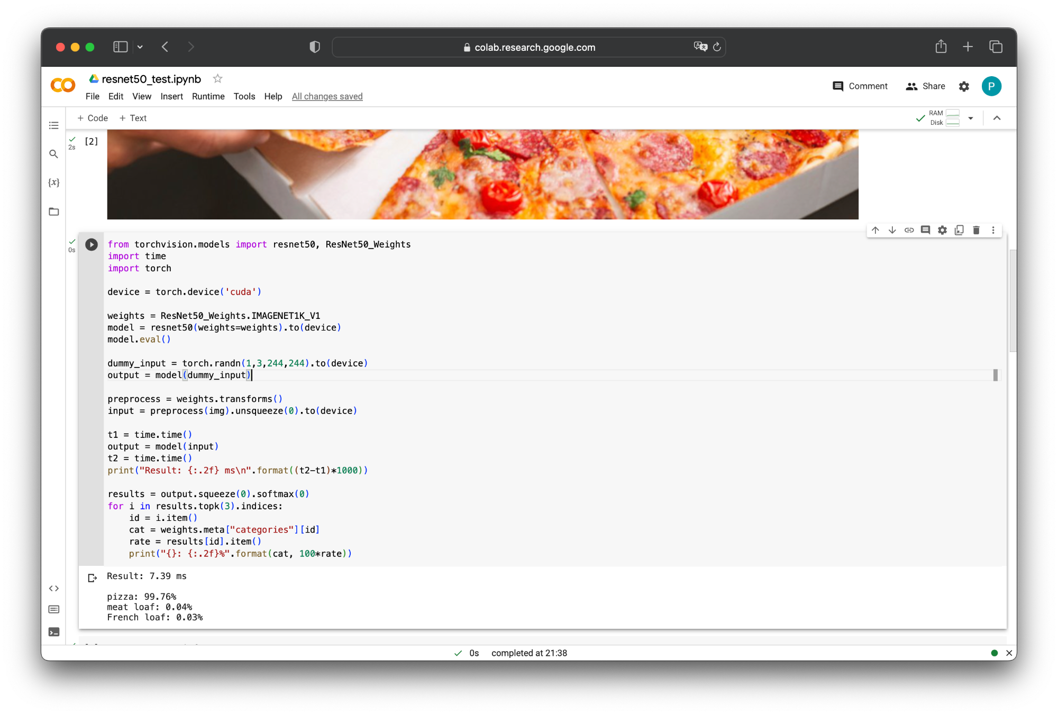The image size is (1058, 715).
Task: Translate the page from address bar
Action: 700,47
